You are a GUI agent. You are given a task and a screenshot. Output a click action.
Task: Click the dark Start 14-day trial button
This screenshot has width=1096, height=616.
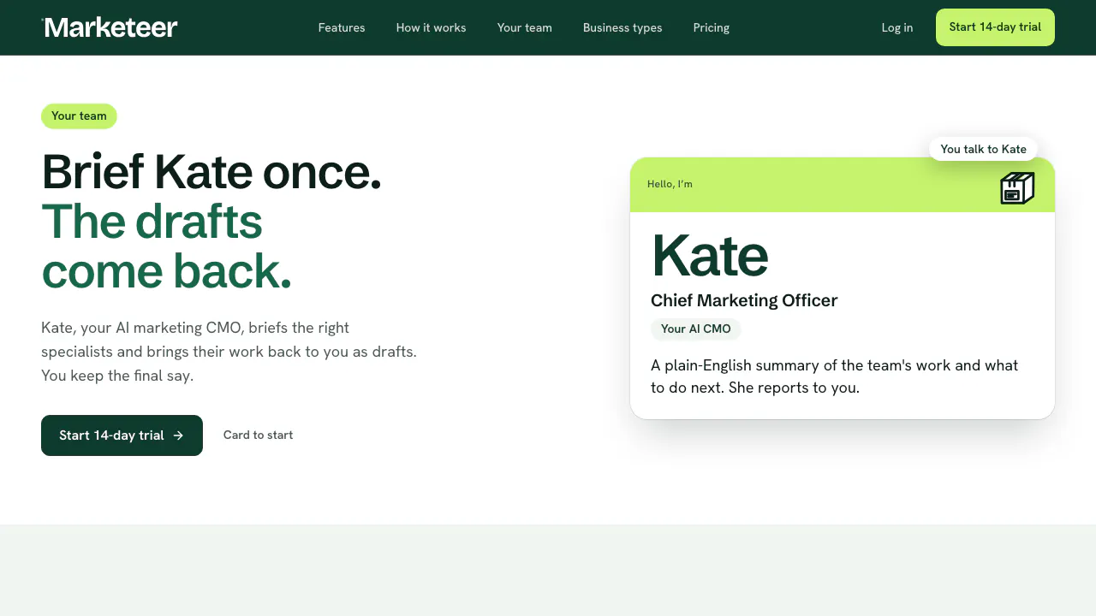(x=122, y=435)
